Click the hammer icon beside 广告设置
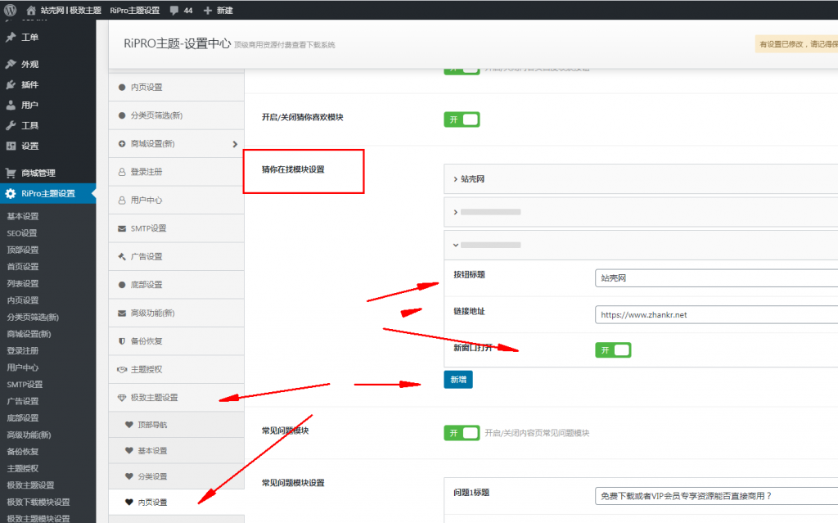Viewport: 838px width, 523px height. (x=122, y=257)
